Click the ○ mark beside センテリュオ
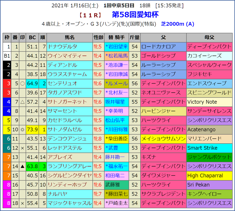The height and width of the screenshot is (211, 235). 23,84
